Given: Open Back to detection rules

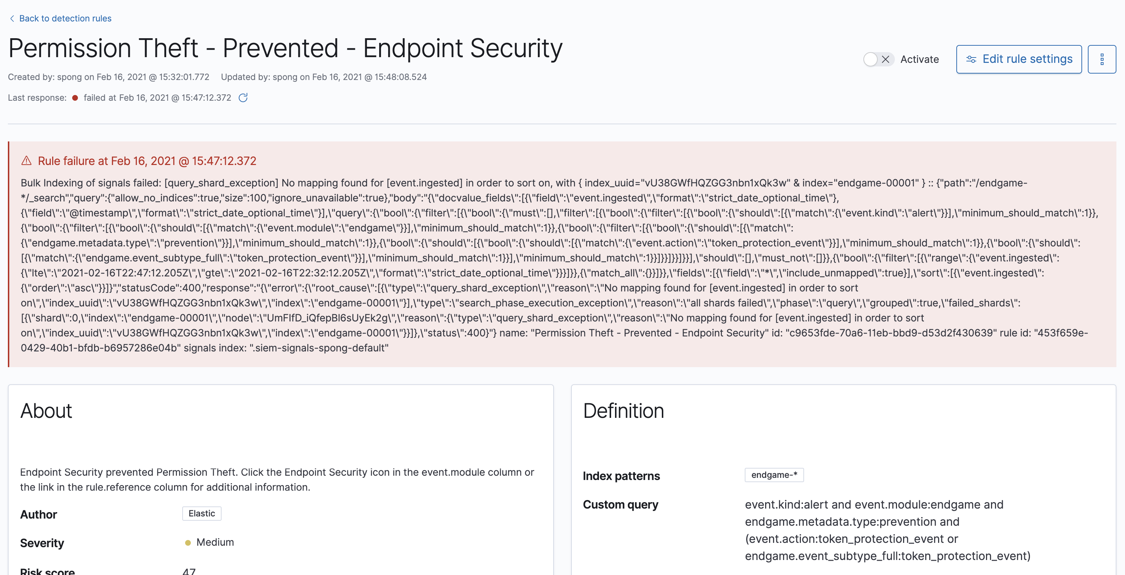Looking at the screenshot, I should pyautogui.click(x=65, y=18).
